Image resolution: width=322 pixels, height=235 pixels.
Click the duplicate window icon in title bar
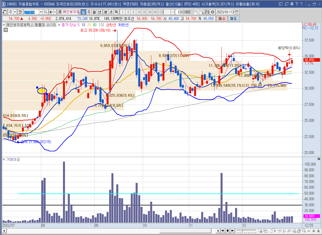tap(286, 4)
